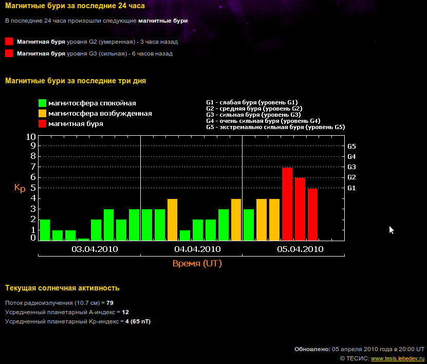Select the 03.04.2010 date label

pos(95,249)
